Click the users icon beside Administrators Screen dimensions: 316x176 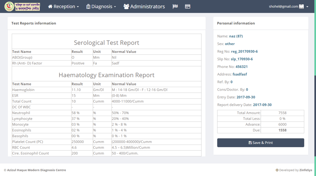[x=126, y=6]
